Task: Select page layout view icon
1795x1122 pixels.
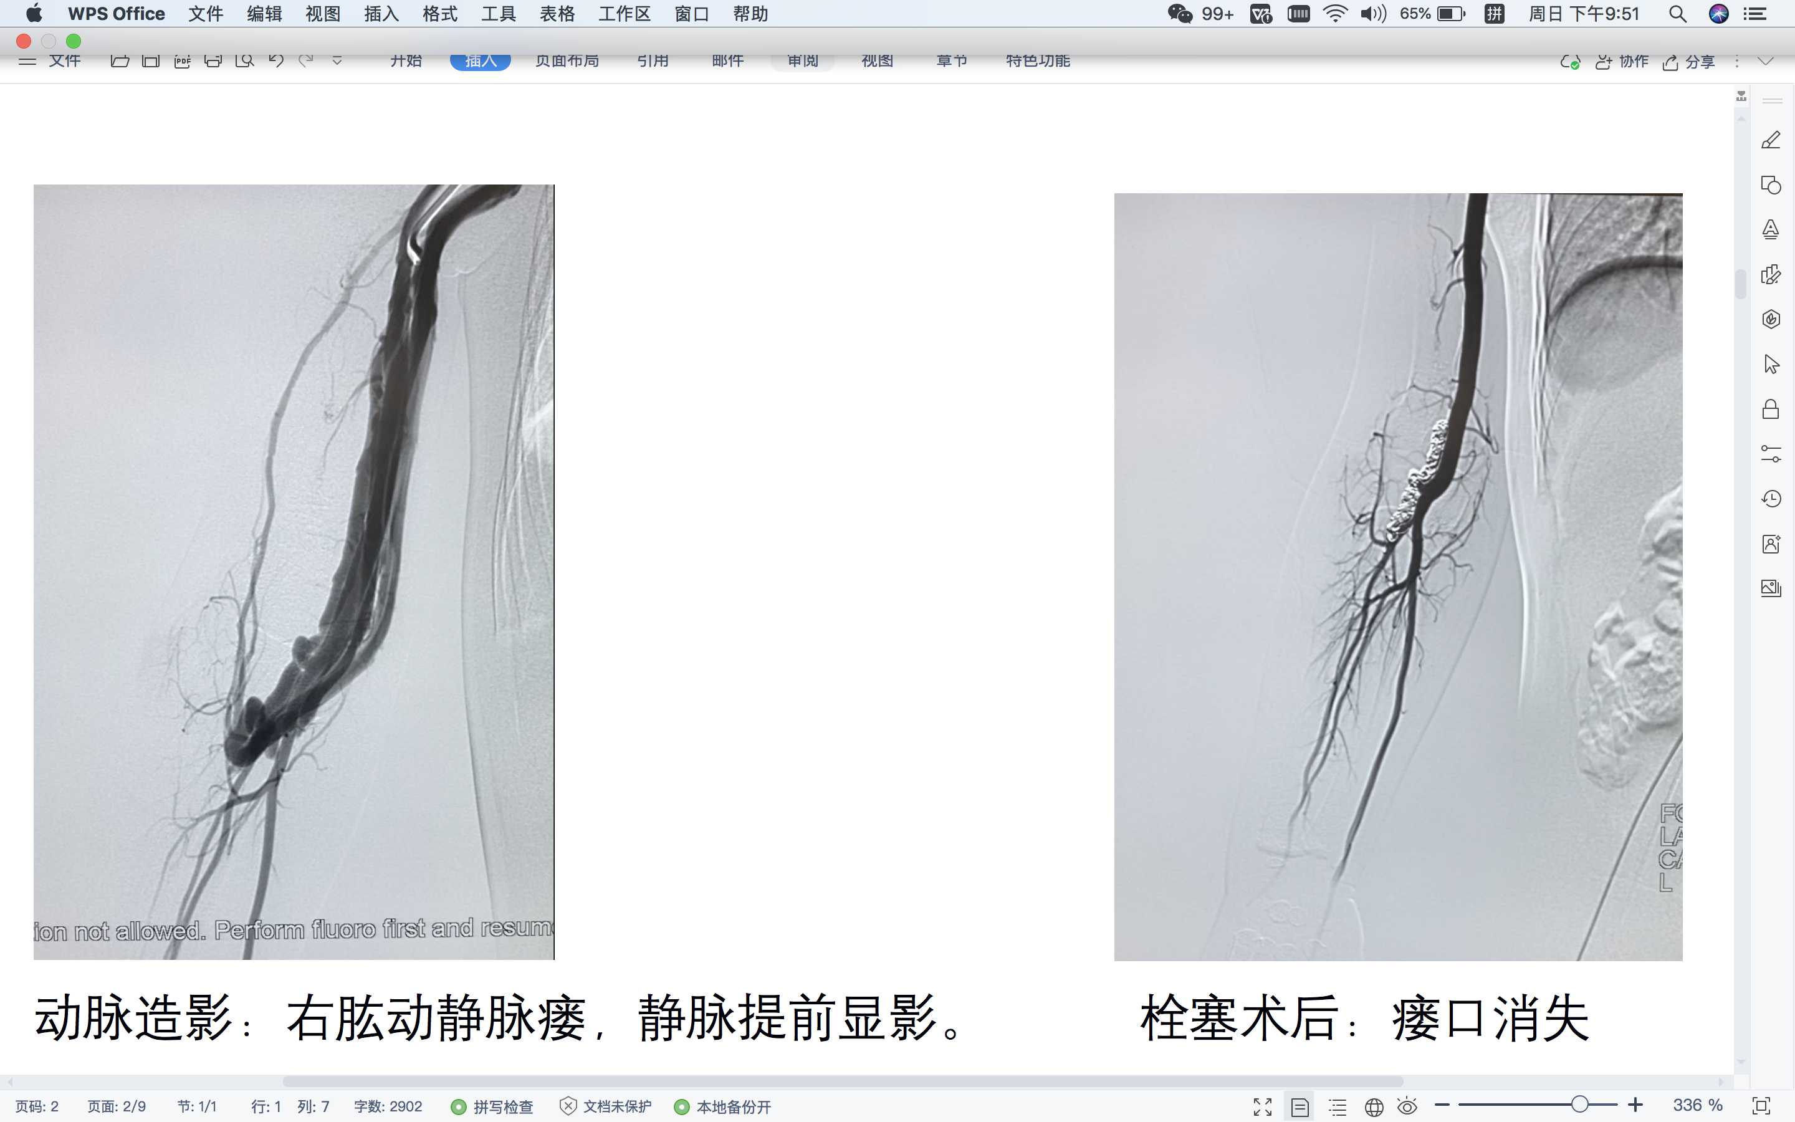Action: click(x=1300, y=1106)
